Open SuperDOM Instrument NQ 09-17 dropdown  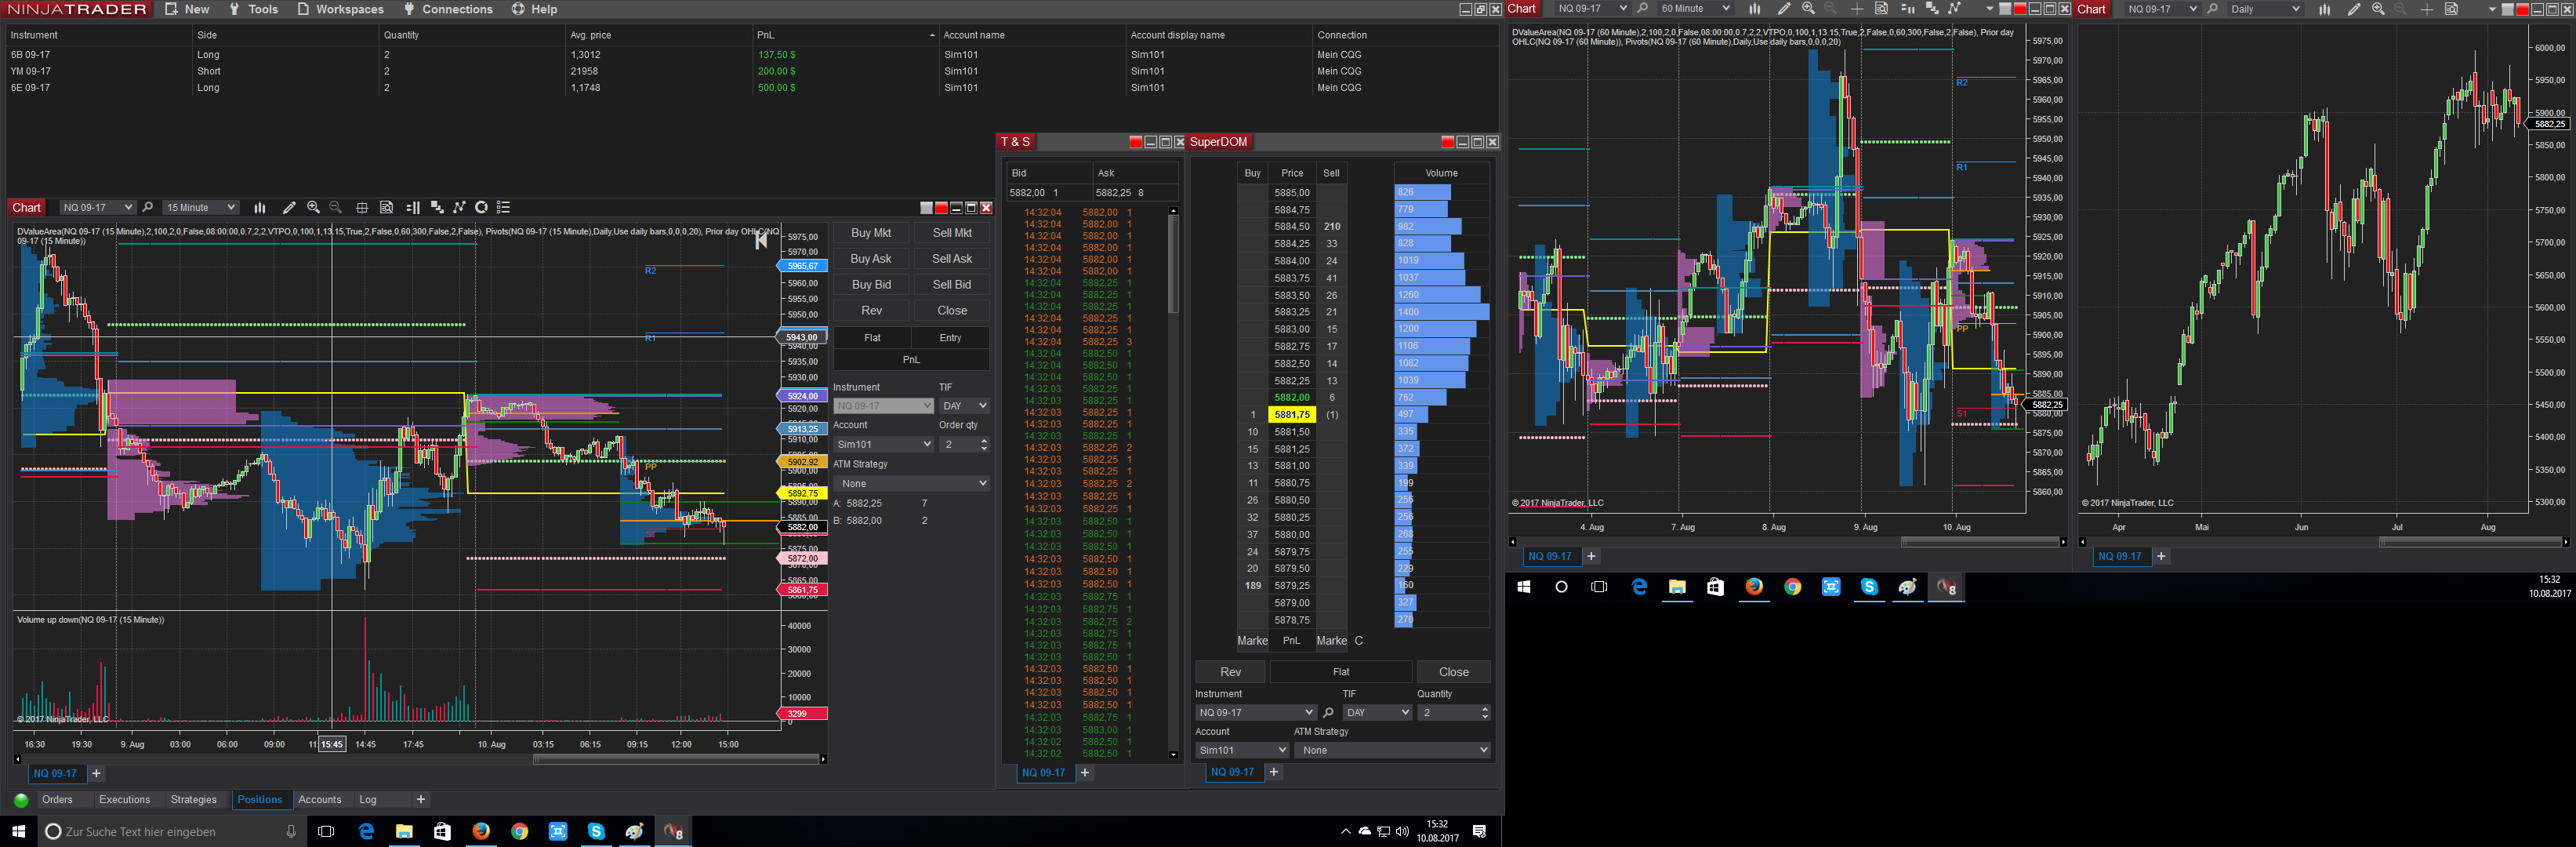(1255, 713)
